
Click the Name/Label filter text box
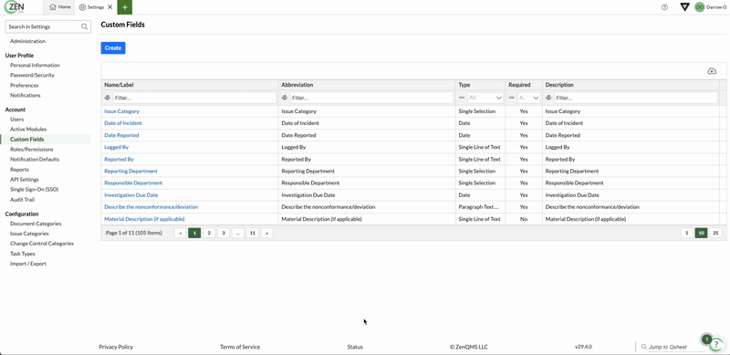[x=194, y=98]
